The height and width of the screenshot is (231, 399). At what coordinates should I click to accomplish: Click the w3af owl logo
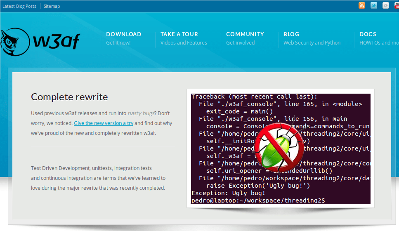pyautogui.click(x=40, y=42)
